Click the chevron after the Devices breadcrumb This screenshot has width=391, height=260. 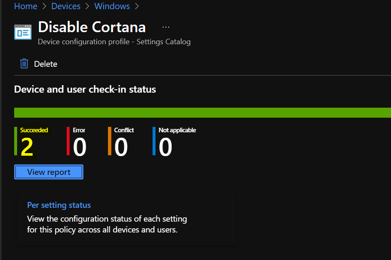pos(87,6)
